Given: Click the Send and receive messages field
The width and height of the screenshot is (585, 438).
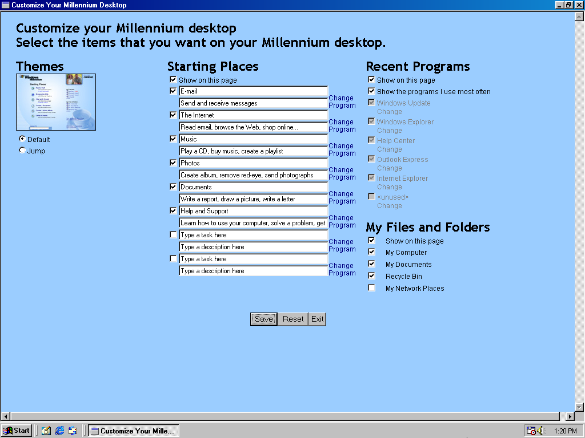Looking at the screenshot, I should (x=253, y=103).
